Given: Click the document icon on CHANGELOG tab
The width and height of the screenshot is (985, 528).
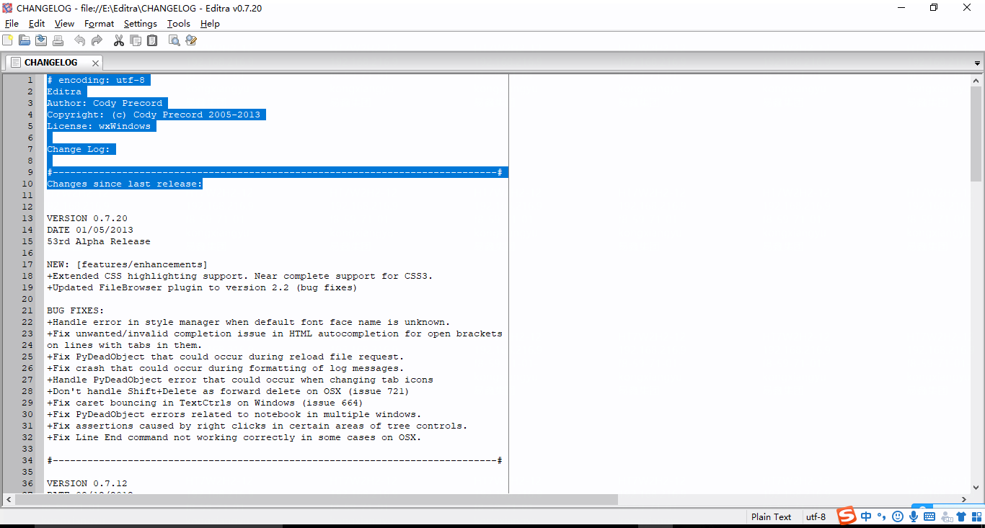Looking at the screenshot, I should (15, 63).
